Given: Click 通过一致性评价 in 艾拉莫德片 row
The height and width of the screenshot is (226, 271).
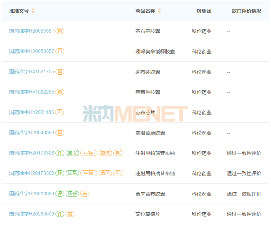Looking at the screenshot, I should pos(244,214).
